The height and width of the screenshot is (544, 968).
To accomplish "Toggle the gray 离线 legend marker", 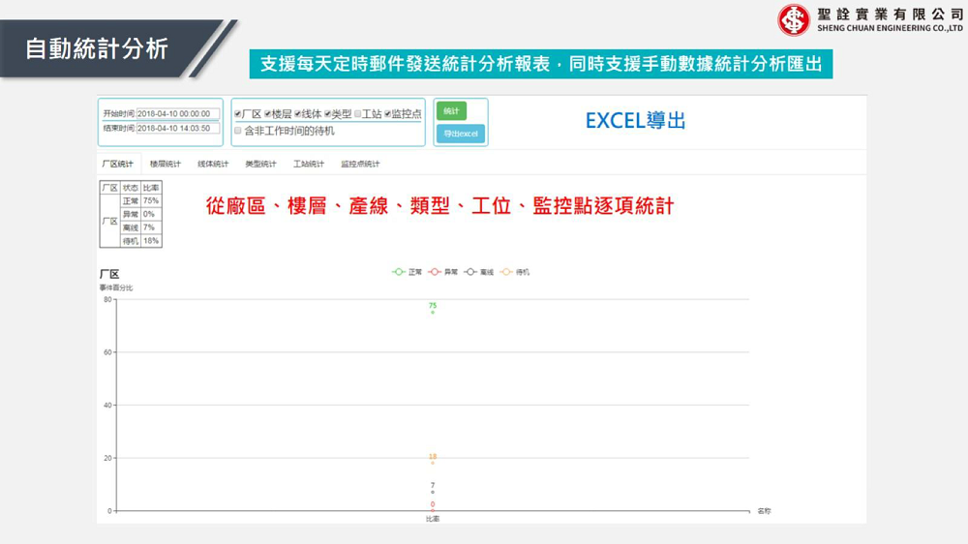I will [470, 272].
